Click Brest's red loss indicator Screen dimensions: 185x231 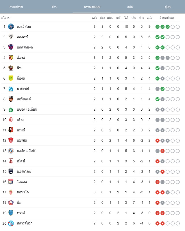click(x=157, y=141)
